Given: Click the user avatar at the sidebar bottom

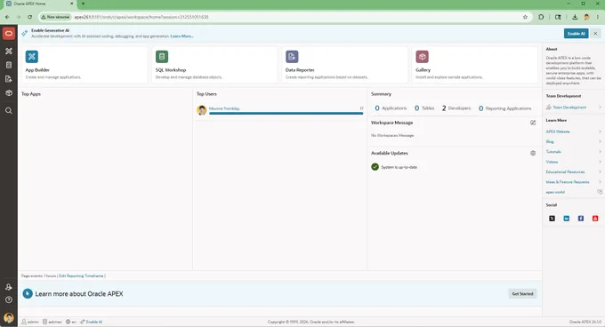Looking at the screenshot, I should click(x=9, y=318).
